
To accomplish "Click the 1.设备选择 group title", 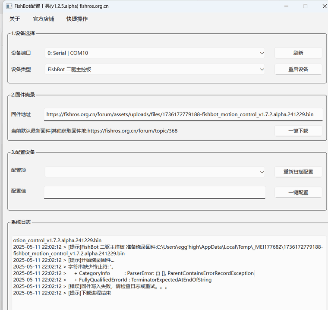I will (x=23, y=33).
